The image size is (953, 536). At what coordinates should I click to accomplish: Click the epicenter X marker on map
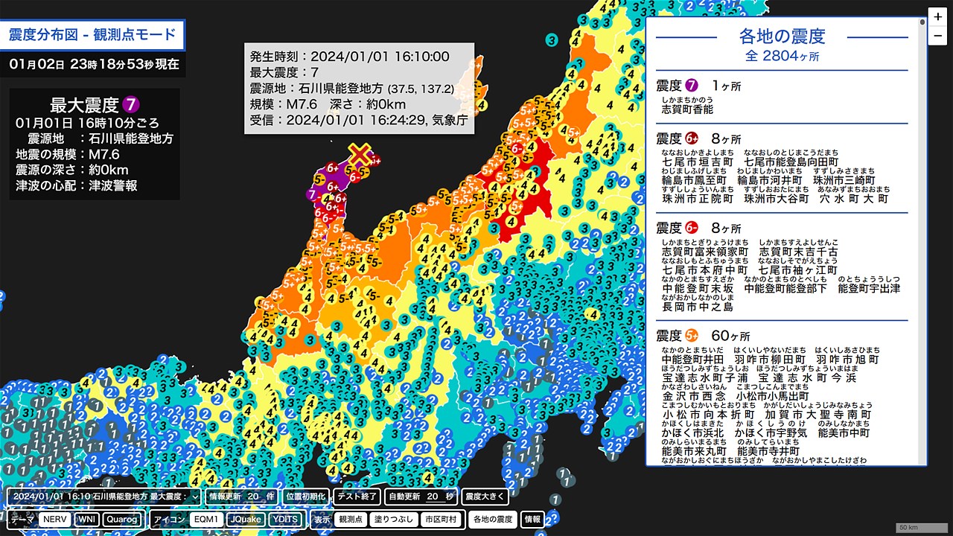point(360,154)
